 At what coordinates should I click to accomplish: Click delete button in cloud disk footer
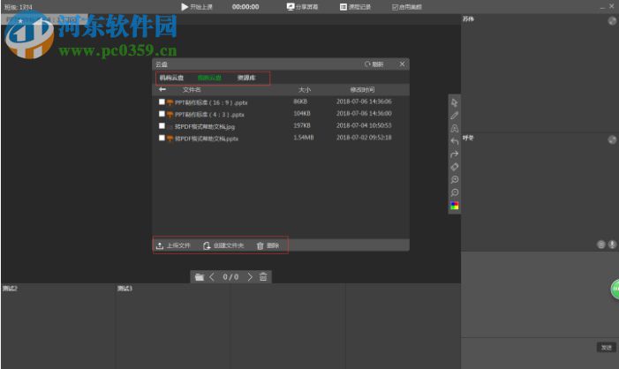(268, 245)
